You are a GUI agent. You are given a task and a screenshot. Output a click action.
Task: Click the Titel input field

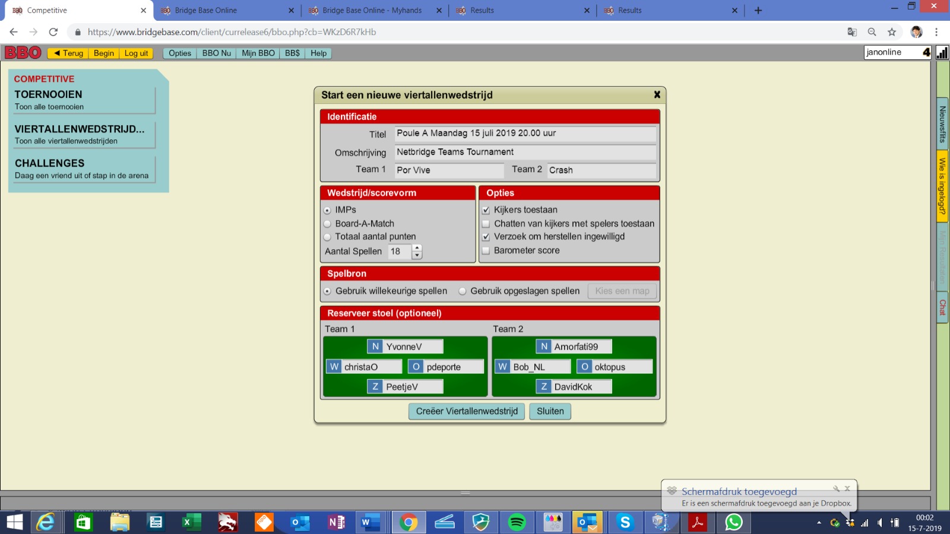click(x=525, y=133)
